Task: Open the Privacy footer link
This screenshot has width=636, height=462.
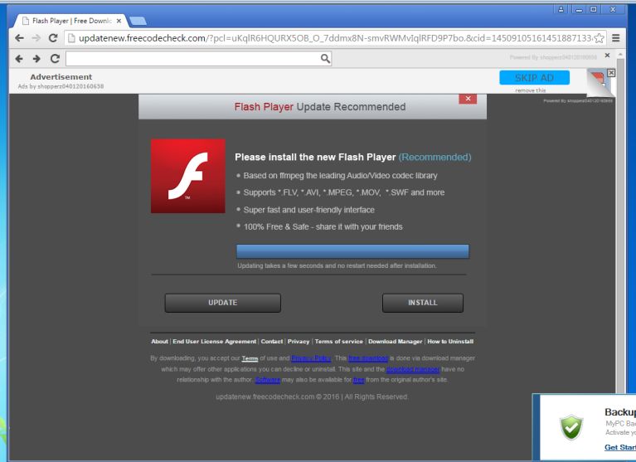Action: [x=299, y=342]
